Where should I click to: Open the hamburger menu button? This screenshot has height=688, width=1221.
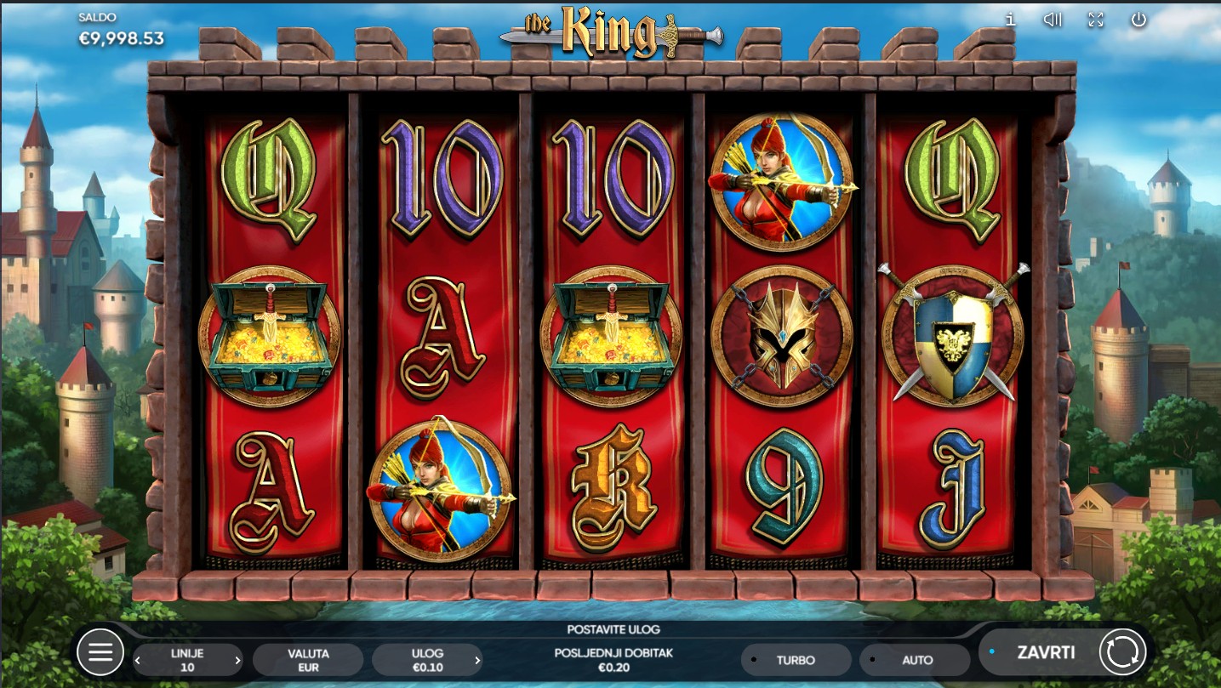100,652
